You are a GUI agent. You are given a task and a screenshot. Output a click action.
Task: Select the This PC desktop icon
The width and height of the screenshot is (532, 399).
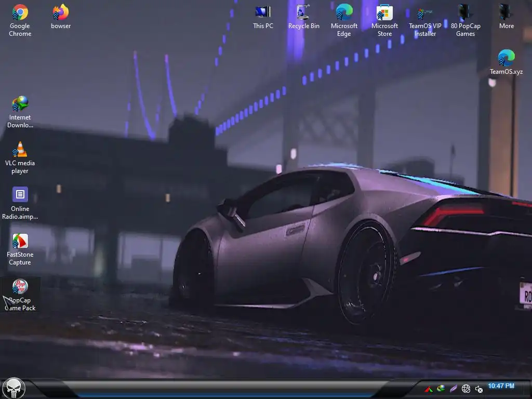pos(263,17)
